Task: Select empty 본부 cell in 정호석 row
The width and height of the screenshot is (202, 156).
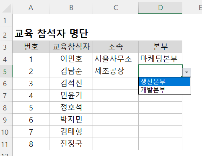Action: pyautogui.click(x=161, y=107)
